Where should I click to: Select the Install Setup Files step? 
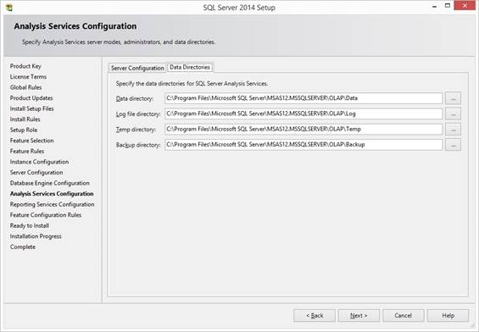[x=31, y=109]
